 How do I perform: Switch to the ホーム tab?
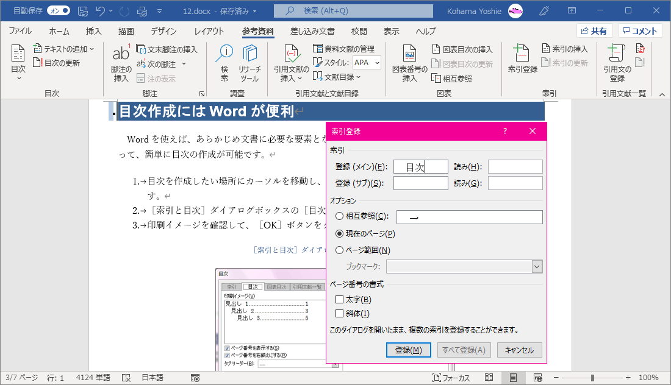pyautogui.click(x=59, y=31)
